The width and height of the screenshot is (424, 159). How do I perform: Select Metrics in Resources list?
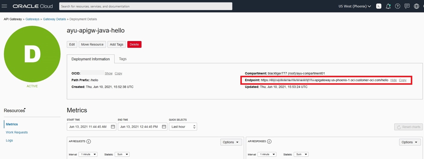pos(12,124)
